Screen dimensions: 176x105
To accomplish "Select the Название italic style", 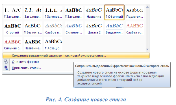I will [x=94, y=12].
